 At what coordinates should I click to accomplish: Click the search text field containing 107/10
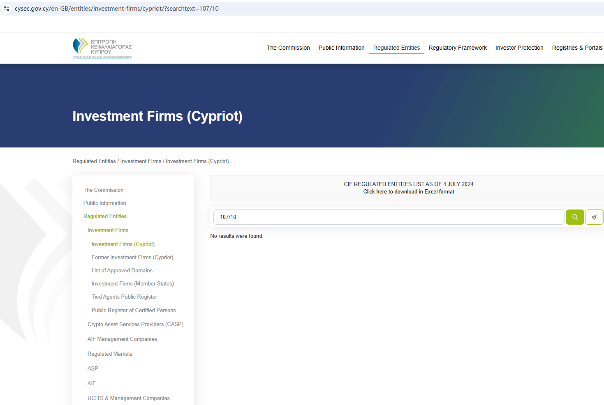[388, 217]
